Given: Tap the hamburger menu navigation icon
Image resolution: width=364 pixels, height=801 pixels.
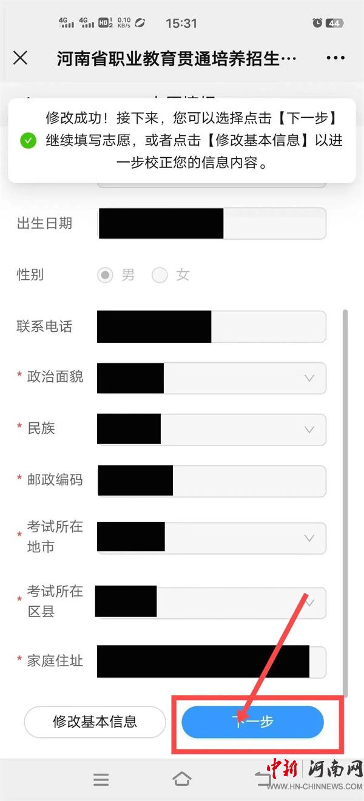Looking at the screenshot, I should 101,779.
